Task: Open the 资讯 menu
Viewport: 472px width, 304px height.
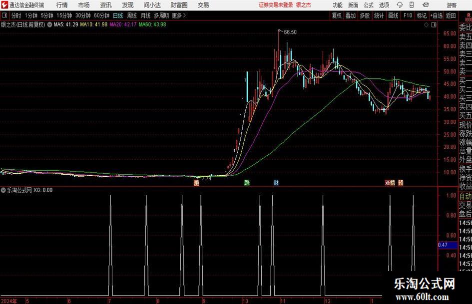Action: coord(106,5)
